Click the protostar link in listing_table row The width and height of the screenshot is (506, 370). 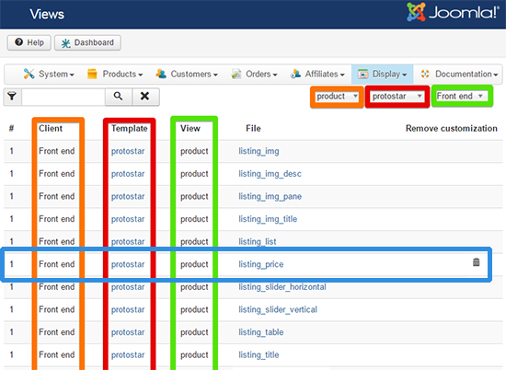(x=128, y=332)
